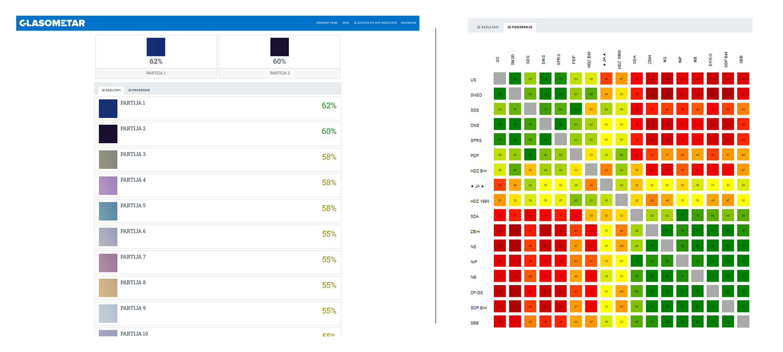The image size is (783, 352).
Task: Open the Facebook link in header
Action: [408, 23]
